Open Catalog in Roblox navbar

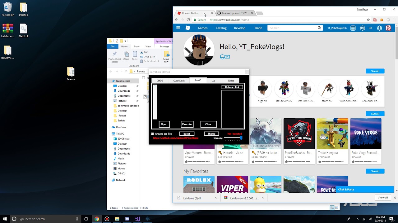221,28
